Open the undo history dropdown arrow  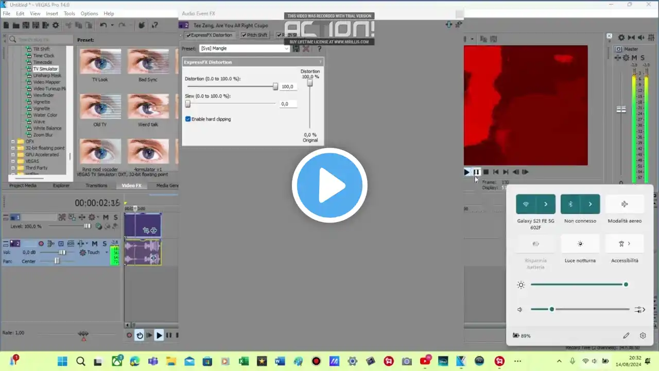112,25
